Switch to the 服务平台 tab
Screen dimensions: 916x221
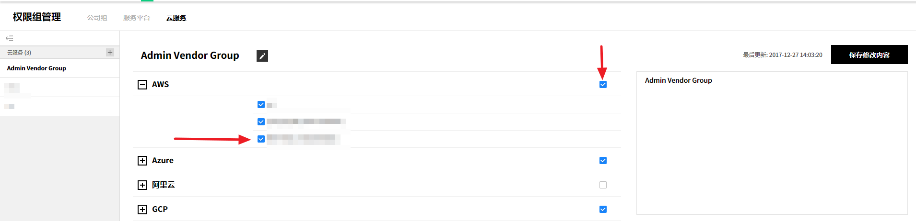[137, 18]
